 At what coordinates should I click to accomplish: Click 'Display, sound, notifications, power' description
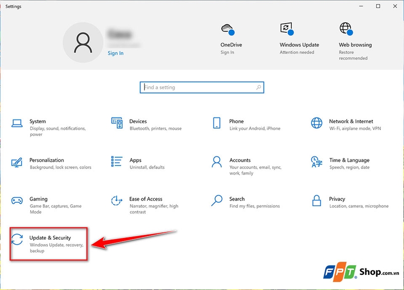(58, 132)
